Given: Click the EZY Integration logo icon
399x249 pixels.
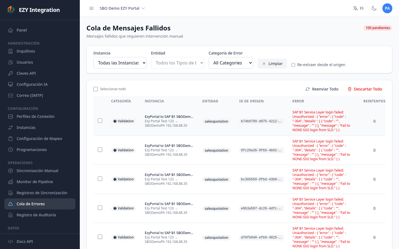Looking at the screenshot, I should click(11, 10).
